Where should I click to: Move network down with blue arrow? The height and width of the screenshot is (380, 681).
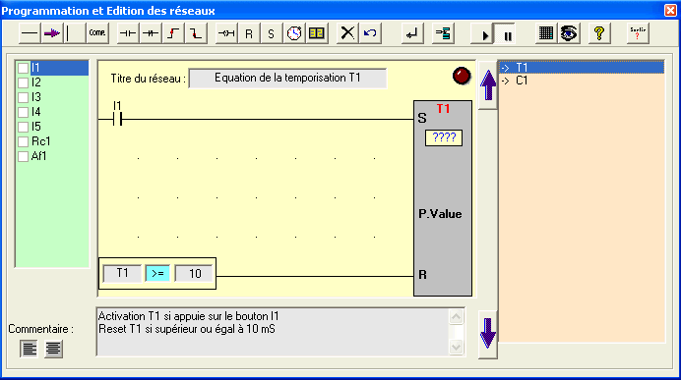(x=488, y=335)
